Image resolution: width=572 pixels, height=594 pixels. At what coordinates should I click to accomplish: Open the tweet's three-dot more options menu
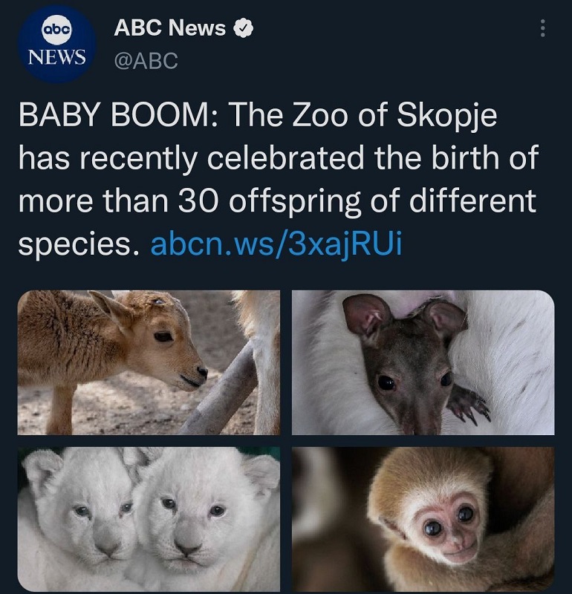[x=542, y=28]
